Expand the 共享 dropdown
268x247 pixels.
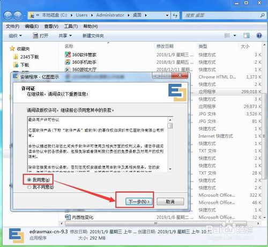click(65, 36)
